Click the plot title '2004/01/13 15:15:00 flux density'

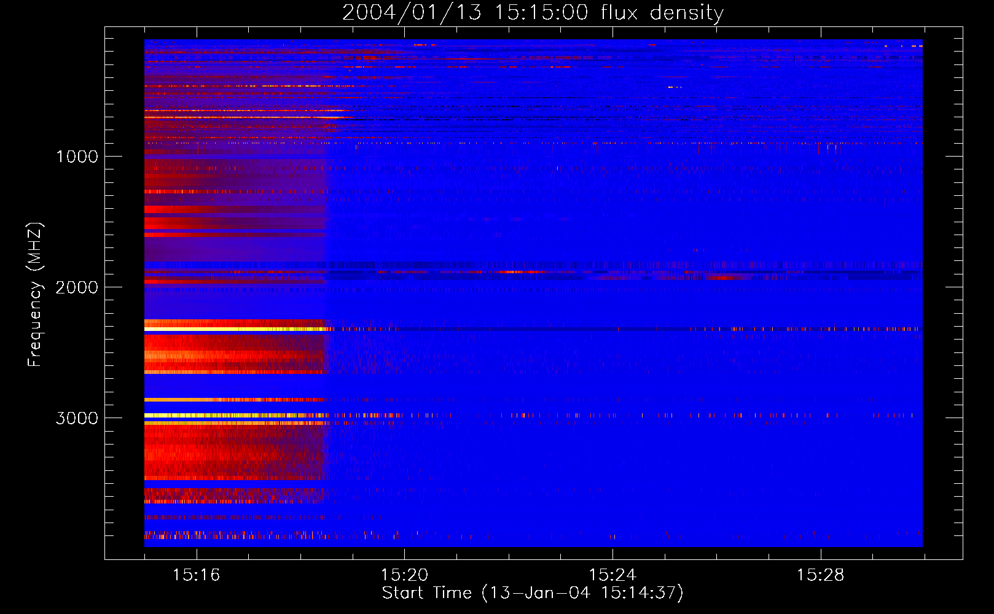[533, 12]
